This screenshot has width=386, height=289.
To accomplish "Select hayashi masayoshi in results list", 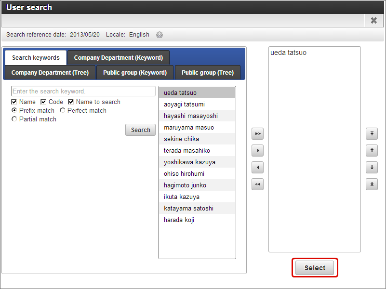I will pos(197,116).
